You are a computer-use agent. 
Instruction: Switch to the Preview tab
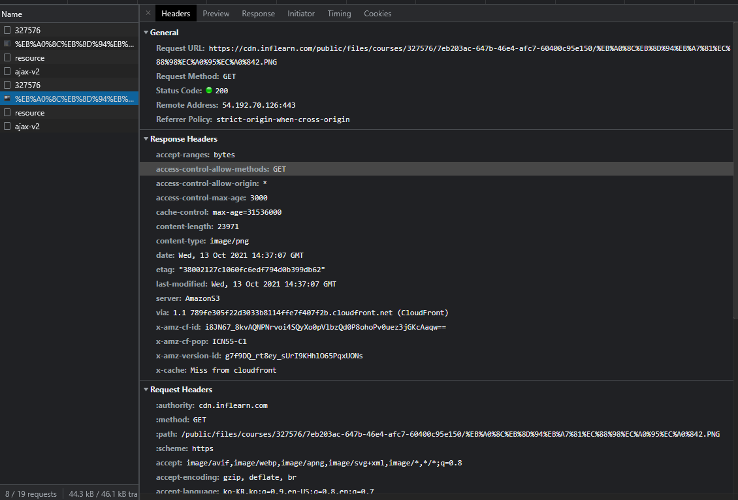(x=216, y=14)
